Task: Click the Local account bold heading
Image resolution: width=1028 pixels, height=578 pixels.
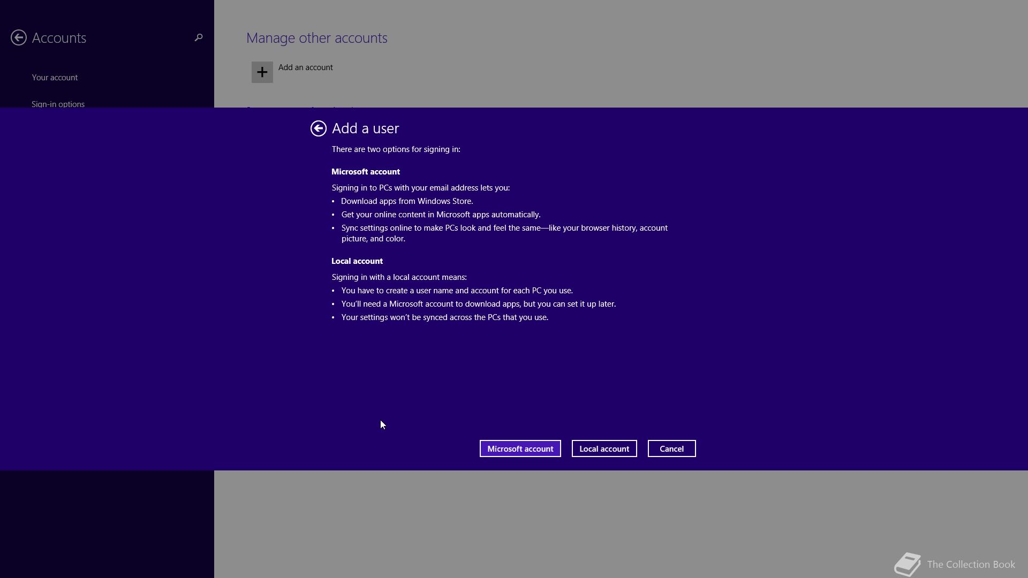Action: 357,261
